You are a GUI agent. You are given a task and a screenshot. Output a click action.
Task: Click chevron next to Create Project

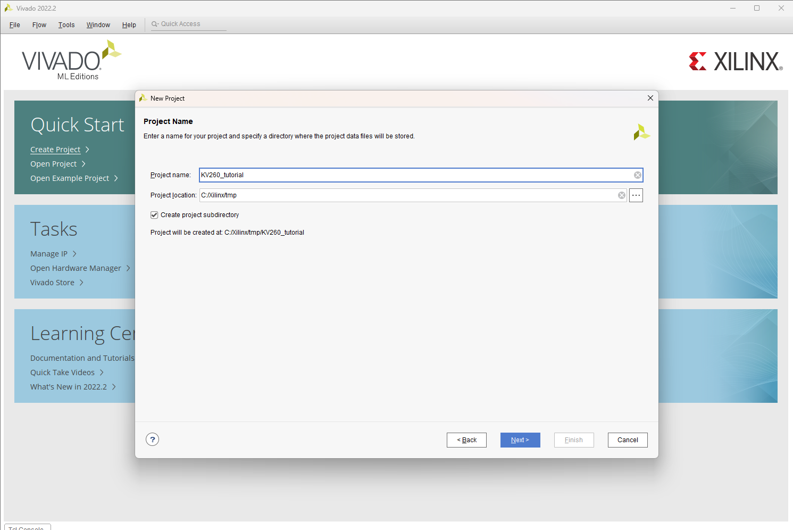pos(87,150)
